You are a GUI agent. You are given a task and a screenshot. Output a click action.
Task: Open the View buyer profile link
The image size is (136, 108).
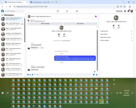tap(66, 41)
